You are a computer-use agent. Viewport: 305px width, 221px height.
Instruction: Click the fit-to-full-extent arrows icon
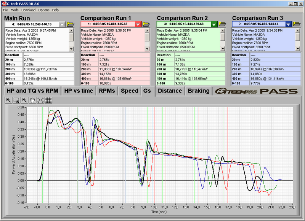(x=40, y=100)
